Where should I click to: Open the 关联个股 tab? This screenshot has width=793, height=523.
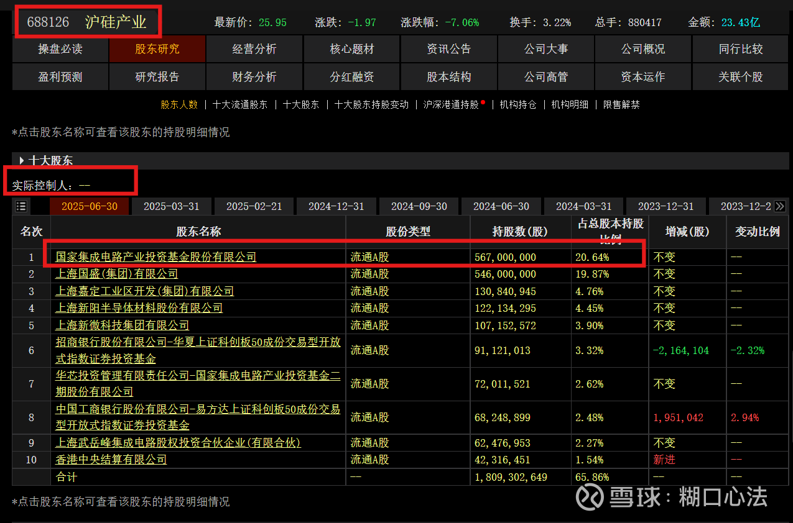click(x=741, y=77)
